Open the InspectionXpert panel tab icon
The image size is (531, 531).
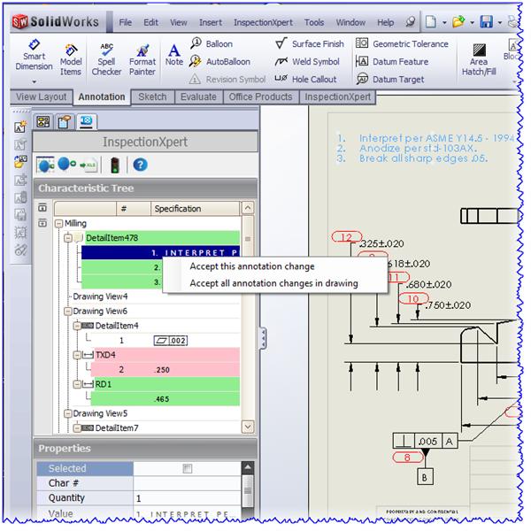click(87, 121)
